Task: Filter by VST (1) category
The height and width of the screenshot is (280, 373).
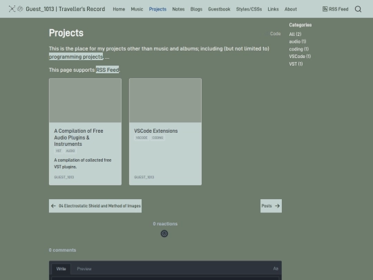Action: pos(296,64)
